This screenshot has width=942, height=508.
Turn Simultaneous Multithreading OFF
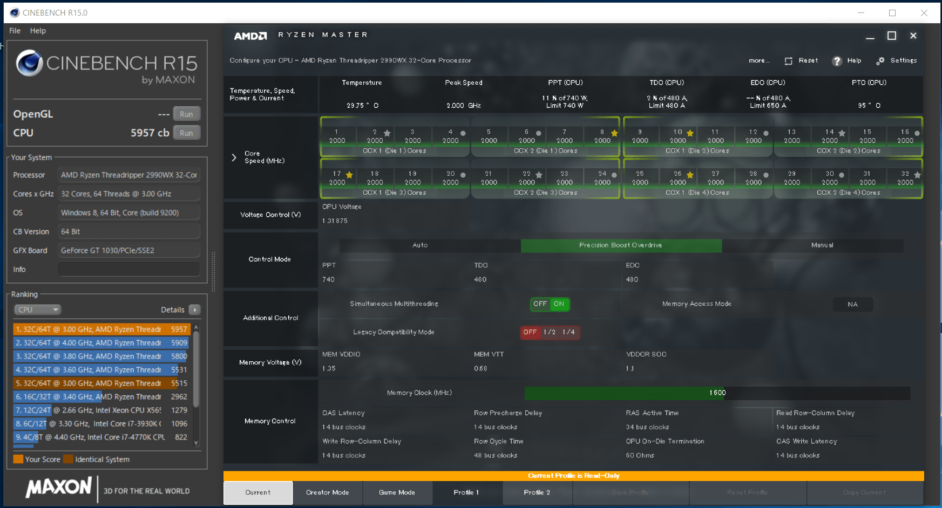pyautogui.click(x=540, y=304)
